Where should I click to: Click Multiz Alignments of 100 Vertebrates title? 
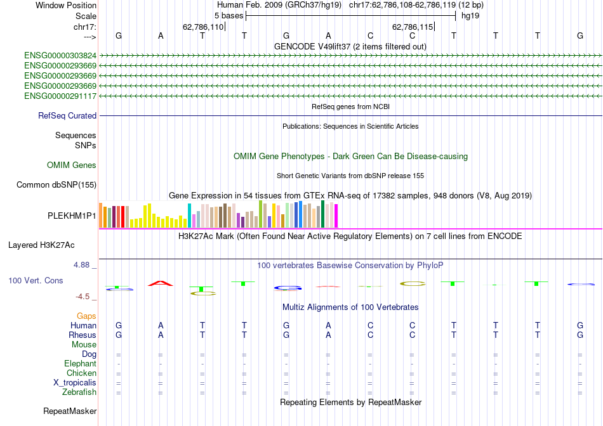click(350, 307)
